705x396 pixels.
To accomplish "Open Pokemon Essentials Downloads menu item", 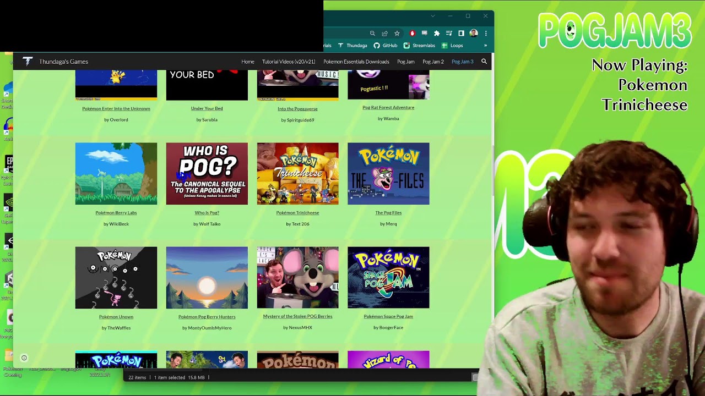I will [x=356, y=62].
